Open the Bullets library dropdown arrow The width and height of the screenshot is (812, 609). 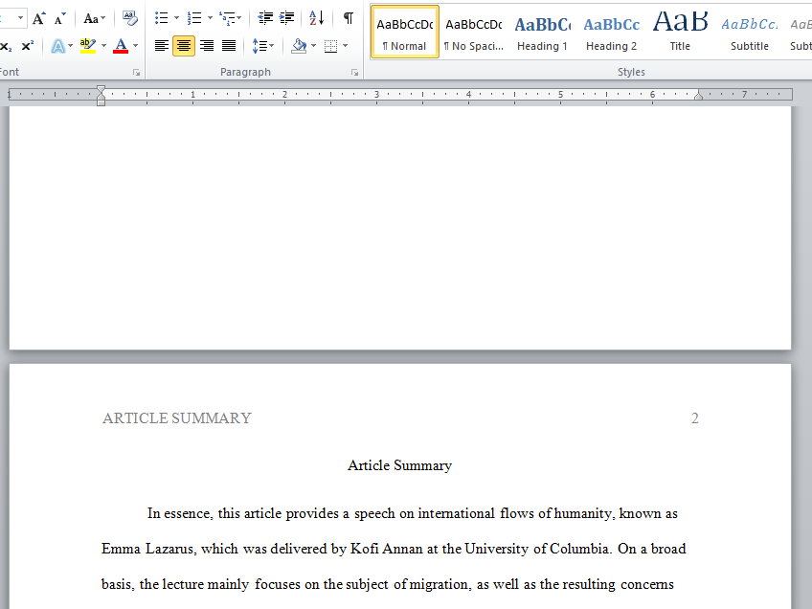176,18
